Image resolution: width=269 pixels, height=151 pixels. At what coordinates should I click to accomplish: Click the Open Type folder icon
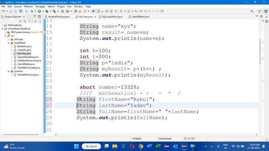pos(76,11)
